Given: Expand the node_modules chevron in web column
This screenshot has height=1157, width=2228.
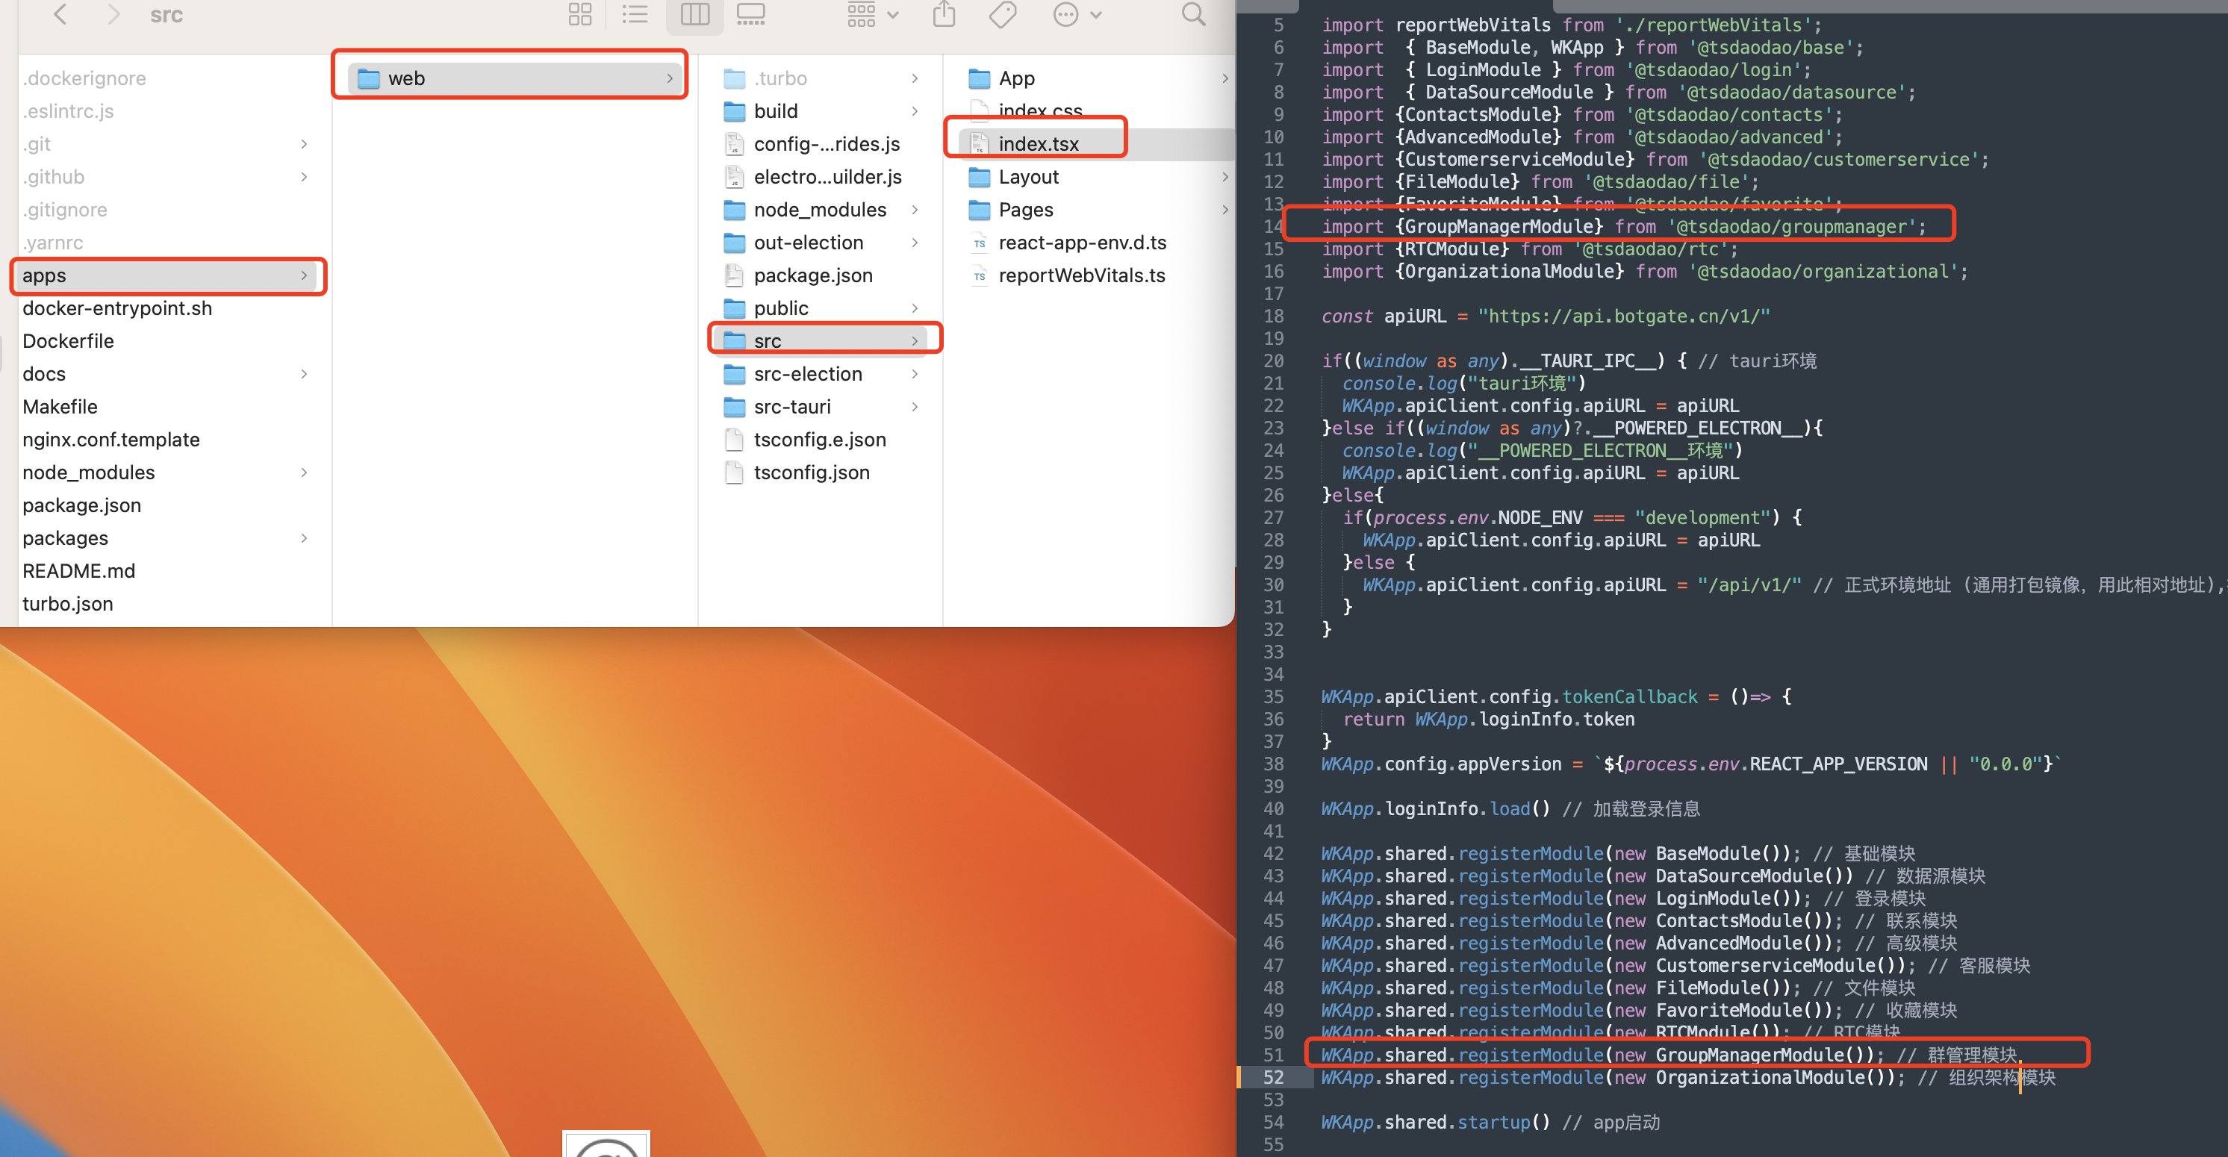Looking at the screenshot, I should (x=914, y=210).
